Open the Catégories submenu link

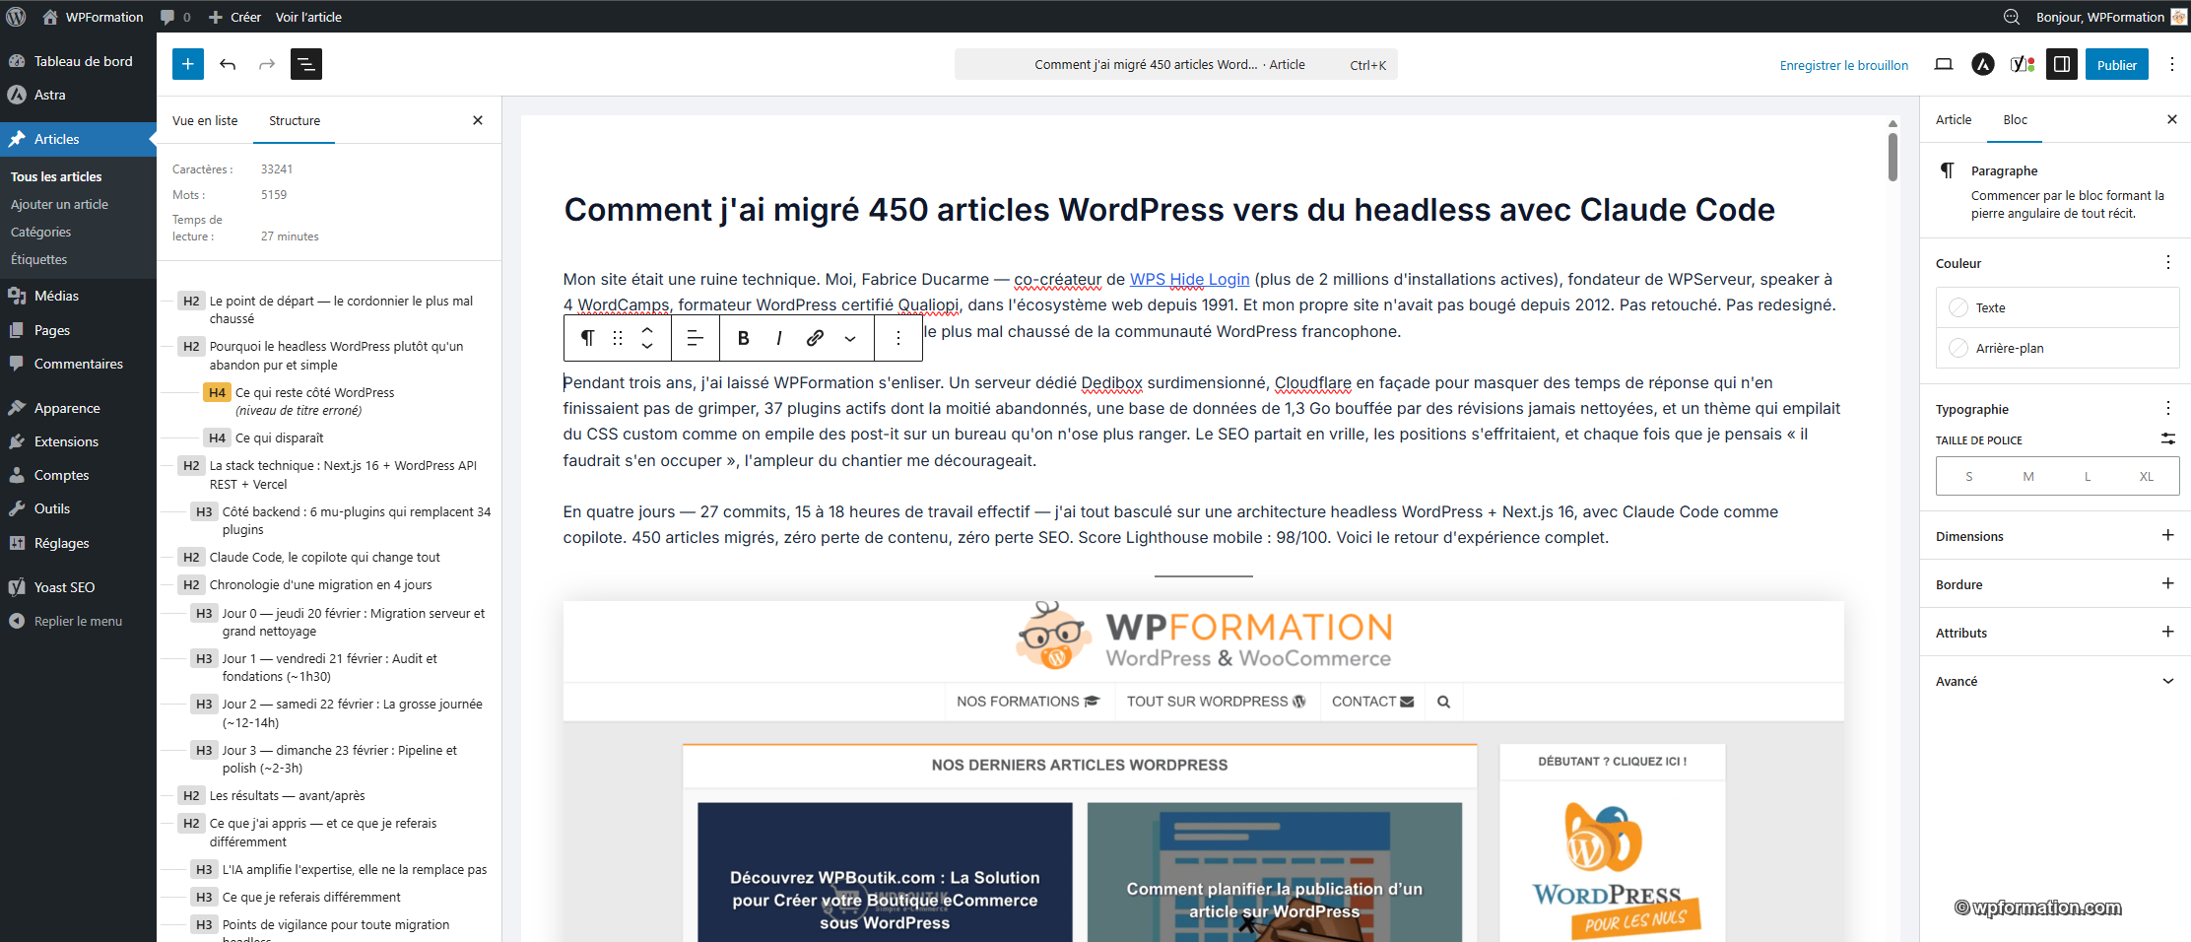pos(40,232)
